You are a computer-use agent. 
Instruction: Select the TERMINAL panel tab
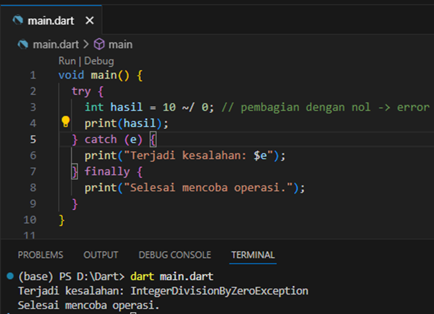[x=253, y=255]
